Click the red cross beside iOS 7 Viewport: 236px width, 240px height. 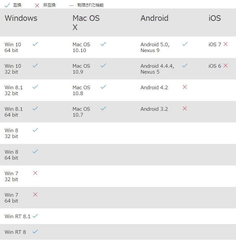[226, 44]
